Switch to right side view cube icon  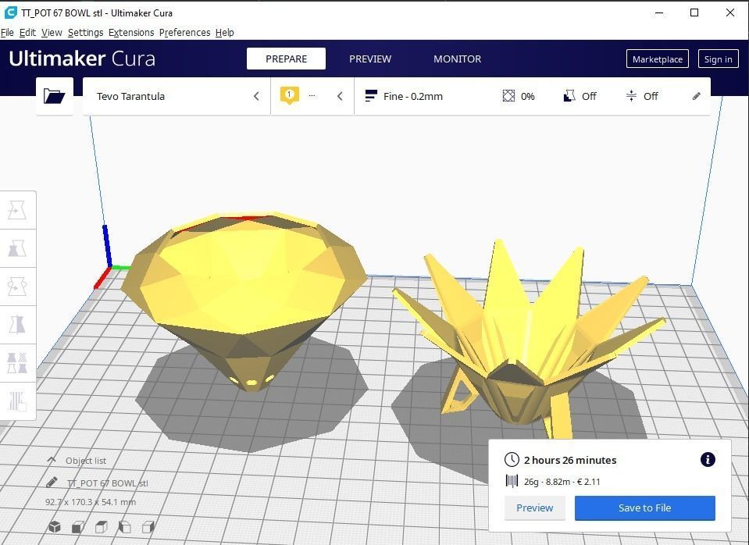(148, 527)
